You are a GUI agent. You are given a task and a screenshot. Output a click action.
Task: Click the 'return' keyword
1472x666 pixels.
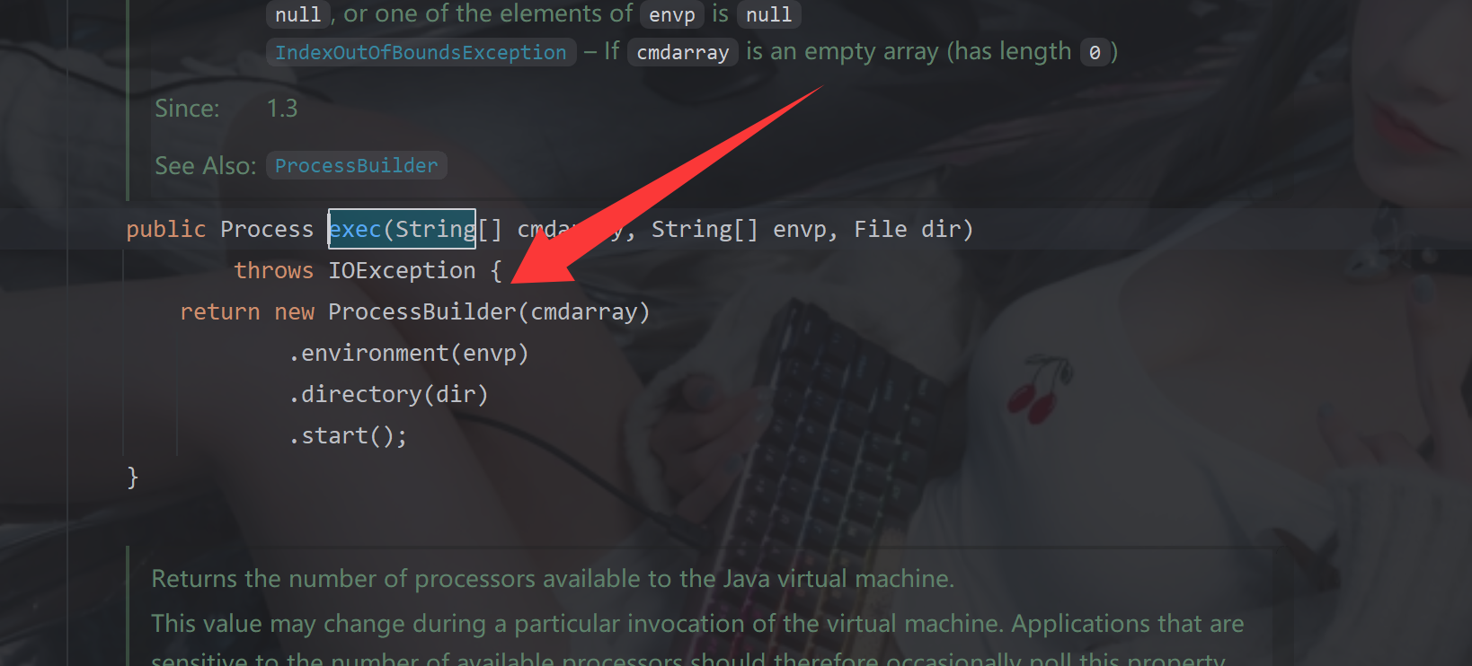coord(220,312)
